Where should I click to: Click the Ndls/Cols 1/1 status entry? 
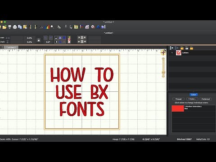point(203,139)
